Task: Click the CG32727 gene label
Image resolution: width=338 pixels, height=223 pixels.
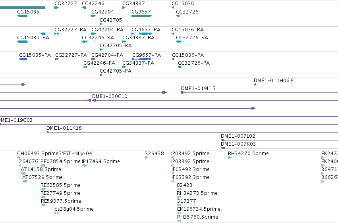Action: tap(66, 4)
